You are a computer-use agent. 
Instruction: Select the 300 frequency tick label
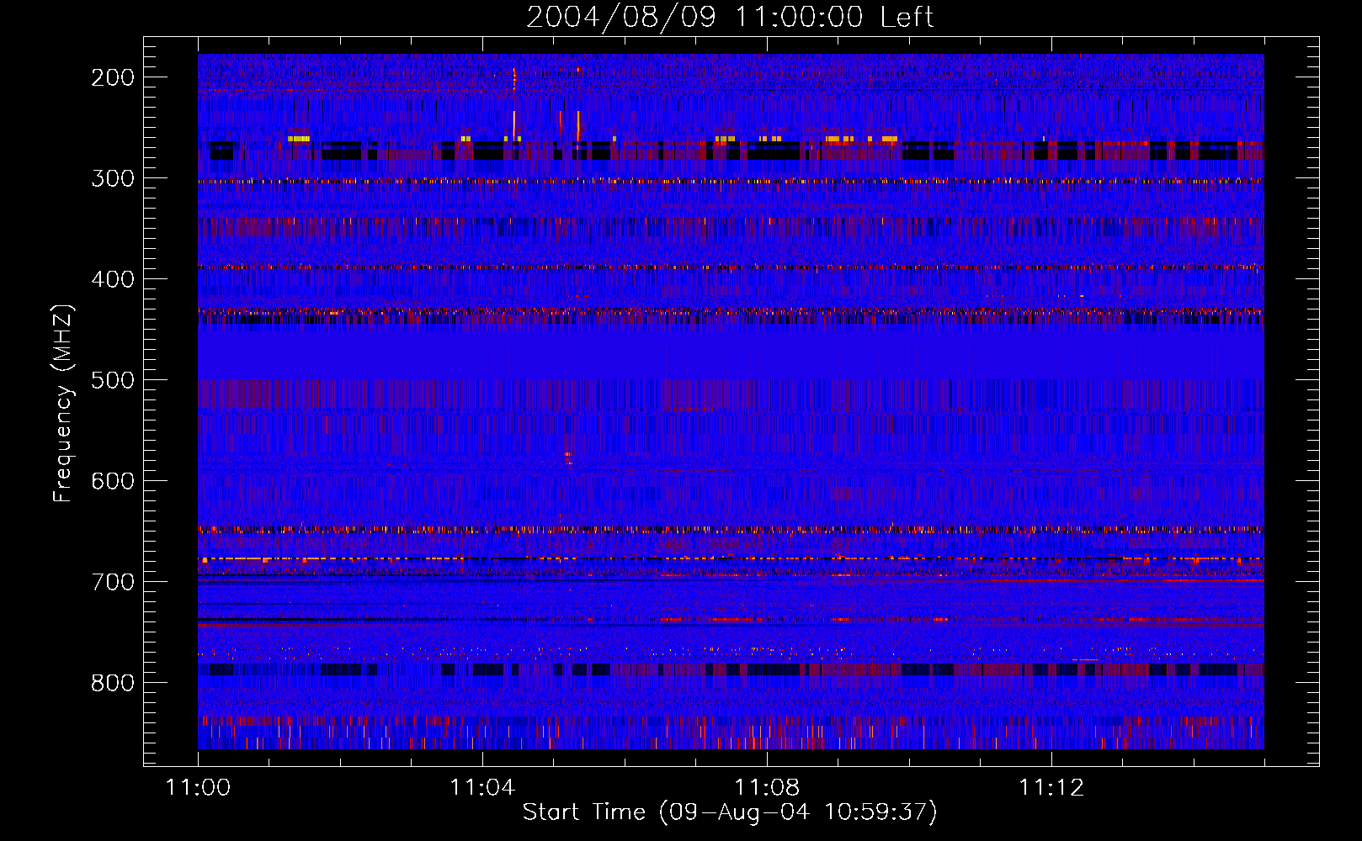click(113, 178)
